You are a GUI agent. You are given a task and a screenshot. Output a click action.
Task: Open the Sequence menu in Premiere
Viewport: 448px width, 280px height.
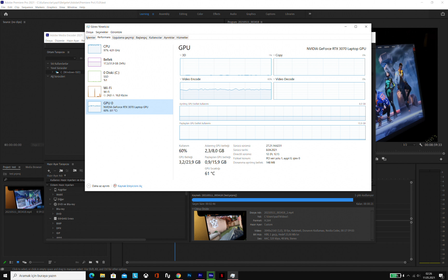pyautogui.click(x=27, y=7)
